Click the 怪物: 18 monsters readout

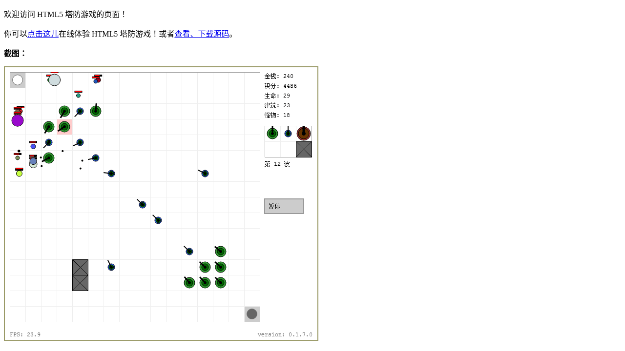tap(277, 116)
